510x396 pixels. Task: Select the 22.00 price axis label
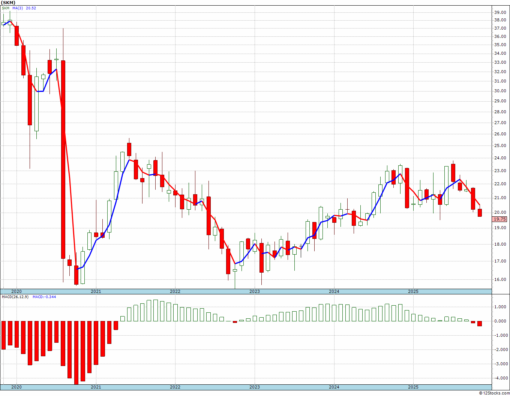coord(499,184)
